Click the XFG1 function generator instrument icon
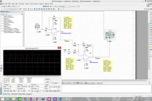 [37, 26]
